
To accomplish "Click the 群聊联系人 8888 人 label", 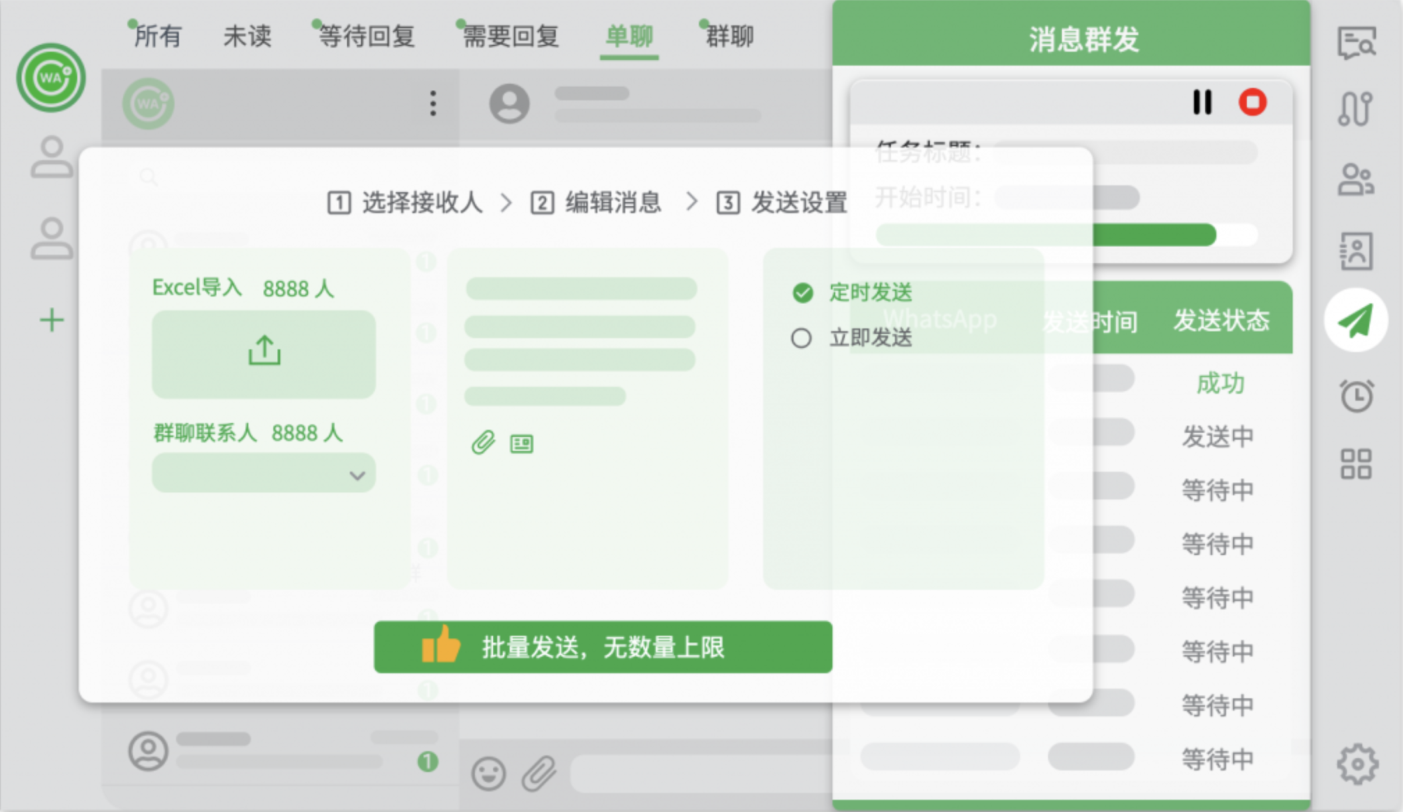I will (x=248, y=433).
